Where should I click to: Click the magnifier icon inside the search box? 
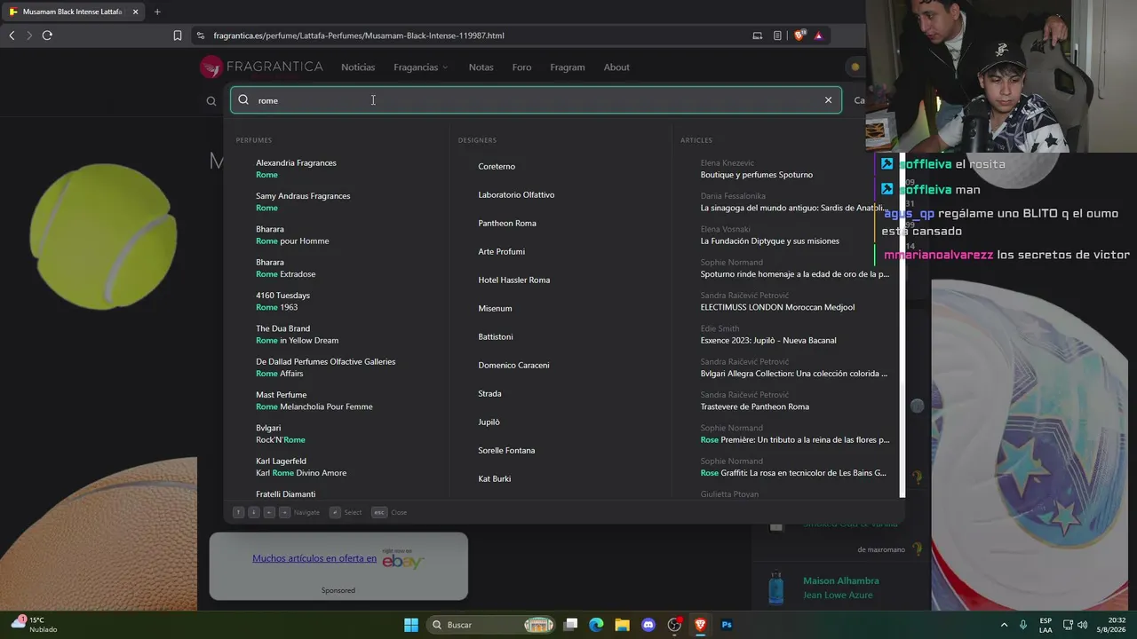pos(243,100)
